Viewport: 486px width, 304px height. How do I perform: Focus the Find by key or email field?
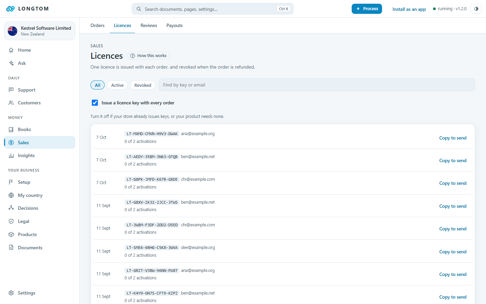(x=317, y=85)
